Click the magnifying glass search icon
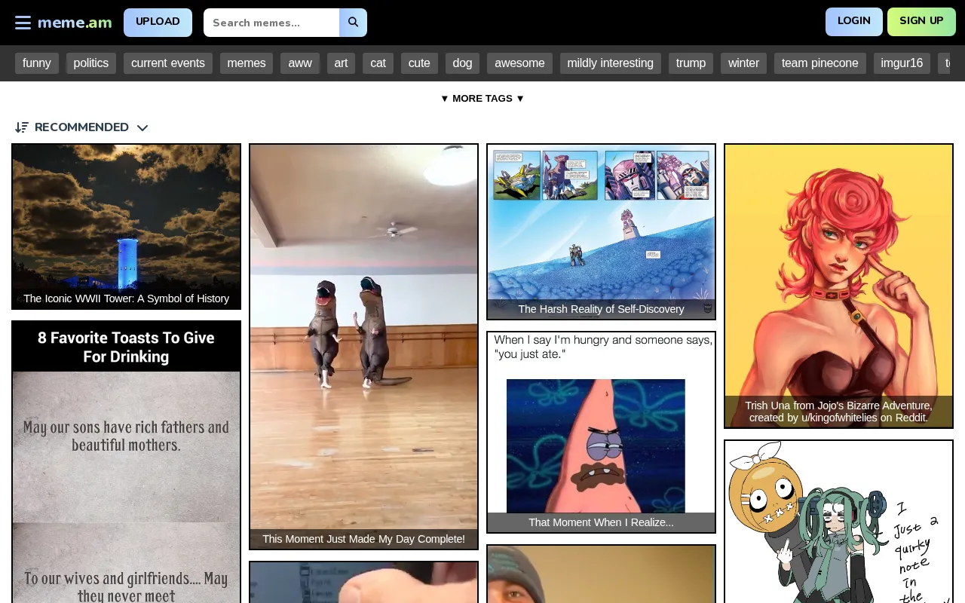 pos(353,23)
